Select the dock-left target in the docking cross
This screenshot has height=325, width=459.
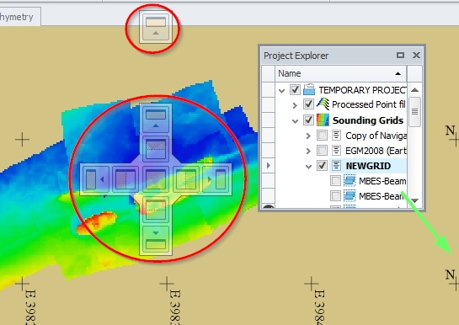tap(125, 179)
